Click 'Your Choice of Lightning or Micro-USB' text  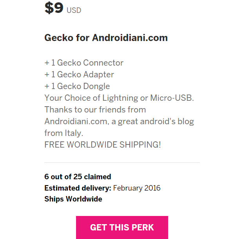click(119, 98)
